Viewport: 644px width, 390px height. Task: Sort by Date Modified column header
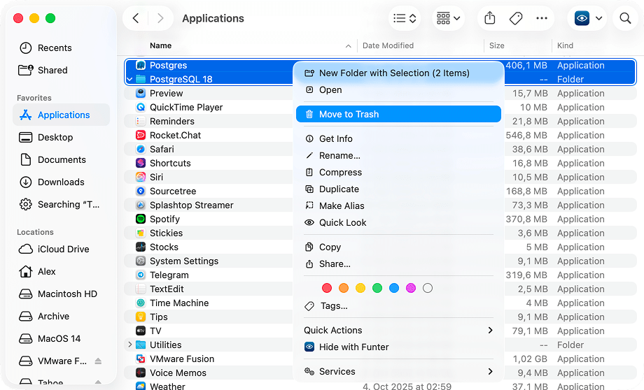coord(388,45)
